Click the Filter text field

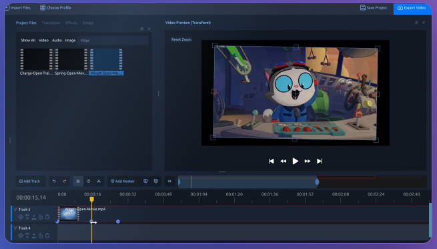(113, 41)
